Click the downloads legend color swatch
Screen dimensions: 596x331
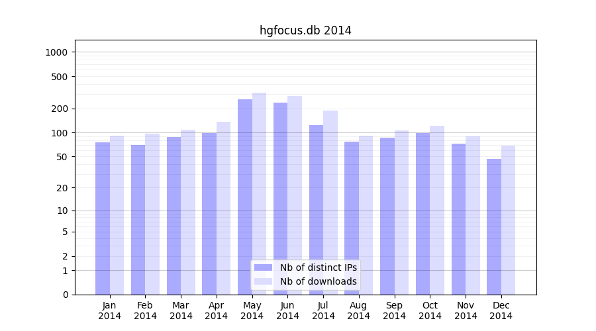263,281
